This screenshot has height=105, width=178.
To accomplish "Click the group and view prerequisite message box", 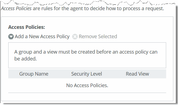I will [x=87, y=55].
